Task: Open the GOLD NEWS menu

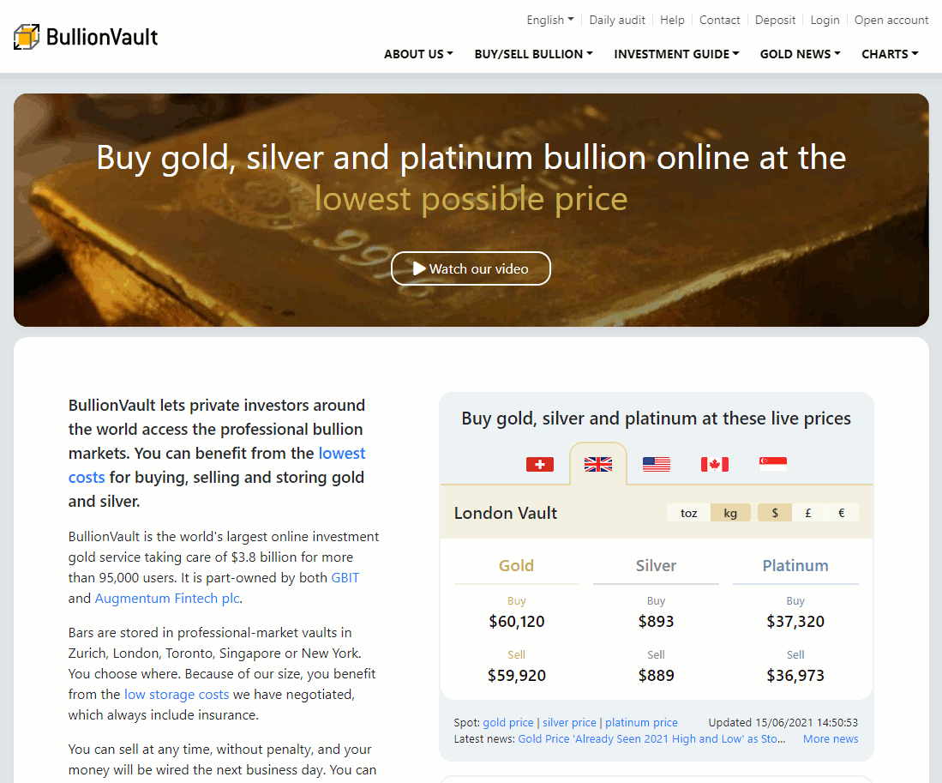Action: click(x=800, y=54)
